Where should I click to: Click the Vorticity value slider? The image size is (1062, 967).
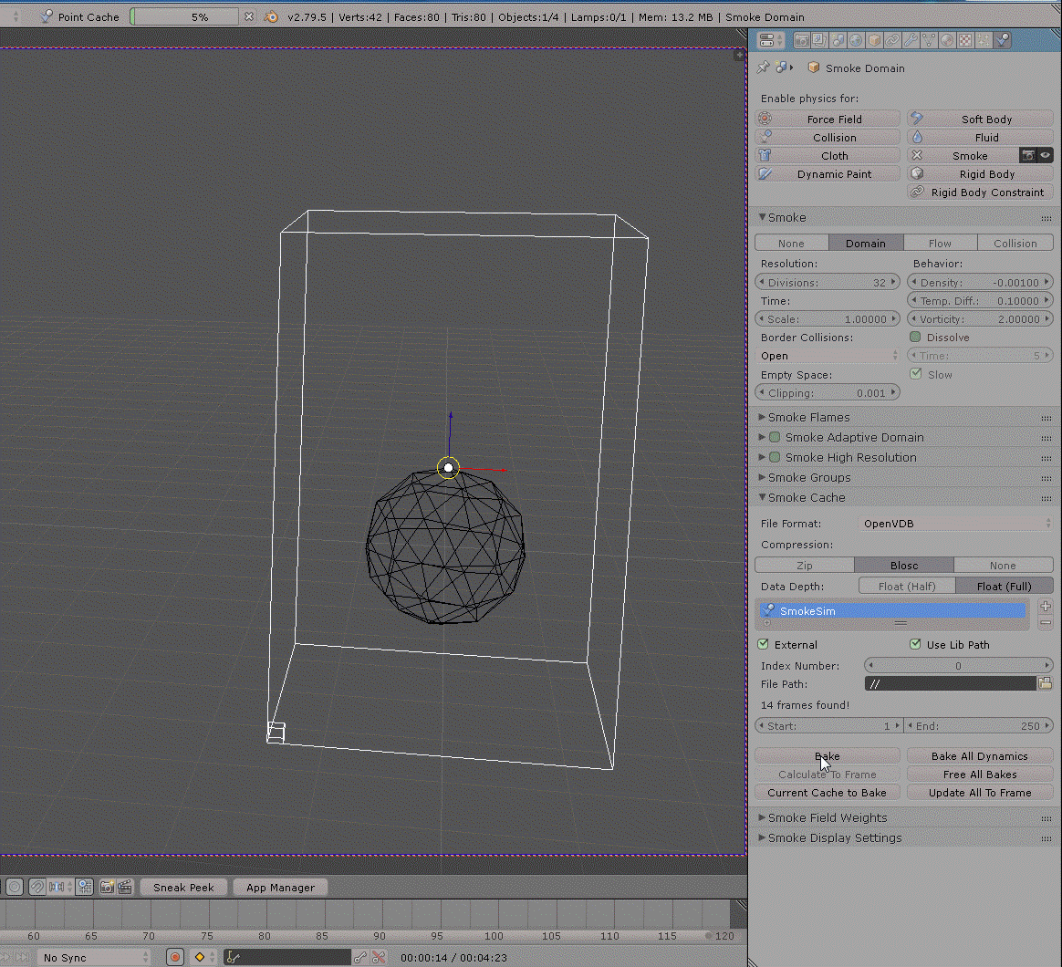click(x=980, y=319)
